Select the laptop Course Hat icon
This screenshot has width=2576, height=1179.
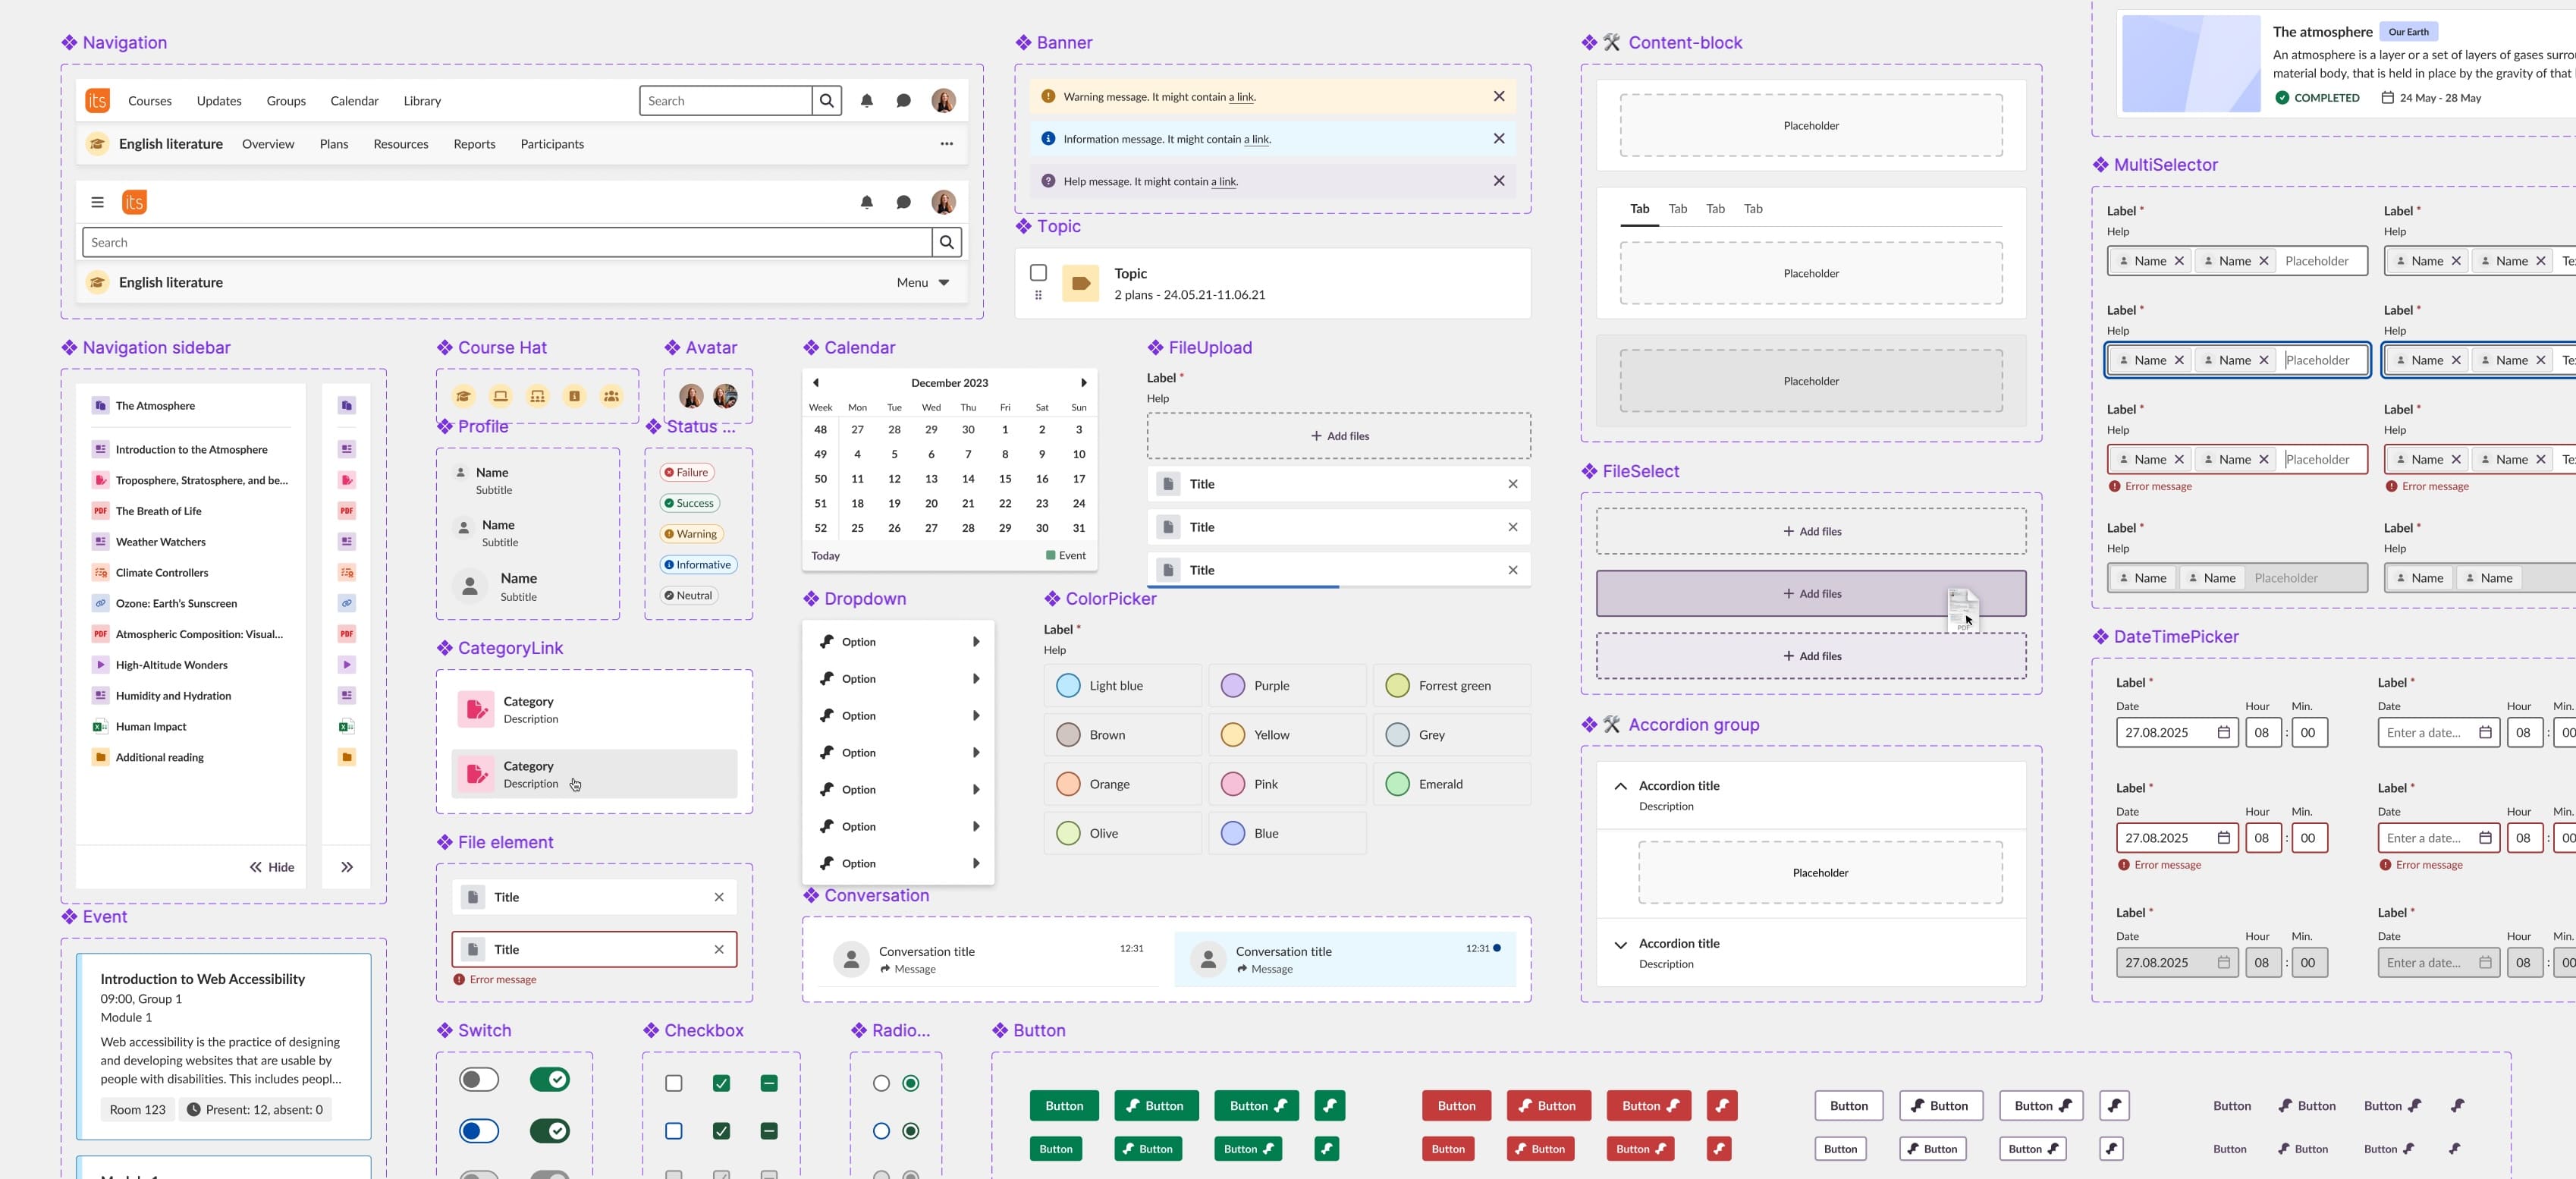(x=500, y=396)
